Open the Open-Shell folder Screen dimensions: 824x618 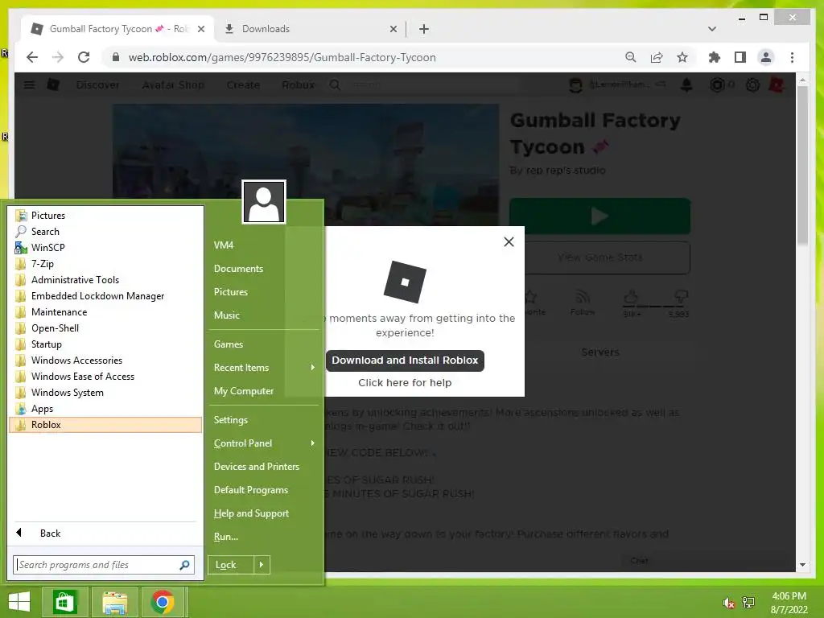(x=105, y=328)
